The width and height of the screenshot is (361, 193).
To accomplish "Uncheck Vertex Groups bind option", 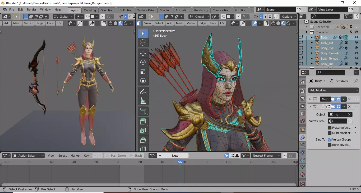I will [330, 139].
